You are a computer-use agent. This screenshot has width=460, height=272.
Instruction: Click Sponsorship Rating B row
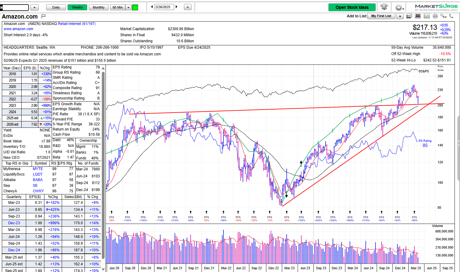click(76, 98)
